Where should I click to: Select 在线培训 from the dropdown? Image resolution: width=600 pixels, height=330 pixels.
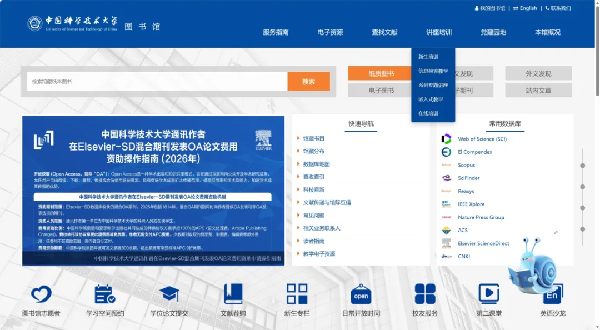pyautogui.click(x=428, y=114)
